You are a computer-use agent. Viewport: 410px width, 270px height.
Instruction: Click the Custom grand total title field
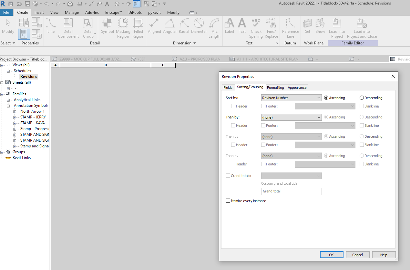[291, 191]
